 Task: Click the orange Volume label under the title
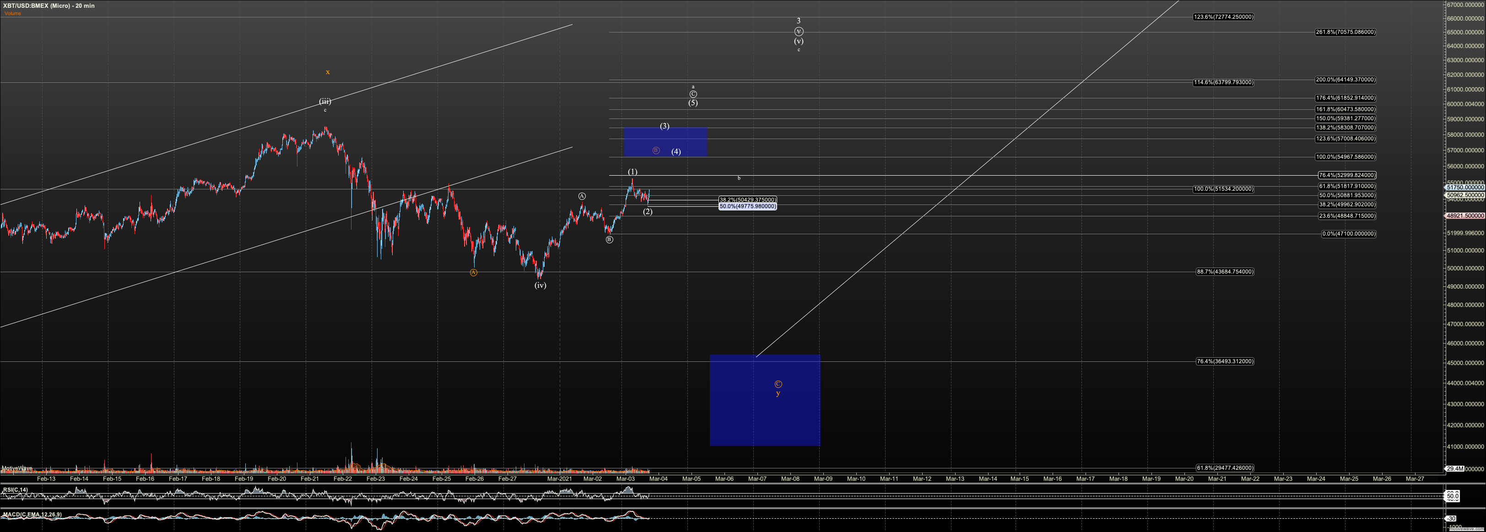click(13, 13)
